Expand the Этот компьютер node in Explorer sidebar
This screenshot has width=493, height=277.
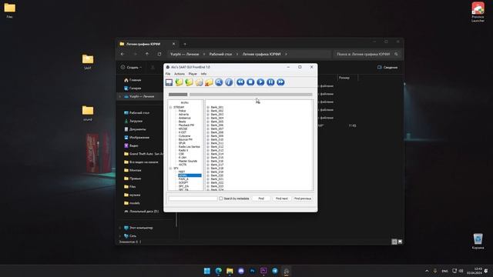point(120,228)
